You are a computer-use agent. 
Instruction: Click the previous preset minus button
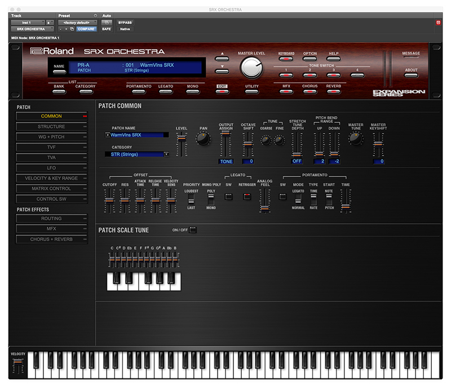[x=60, y=29]
